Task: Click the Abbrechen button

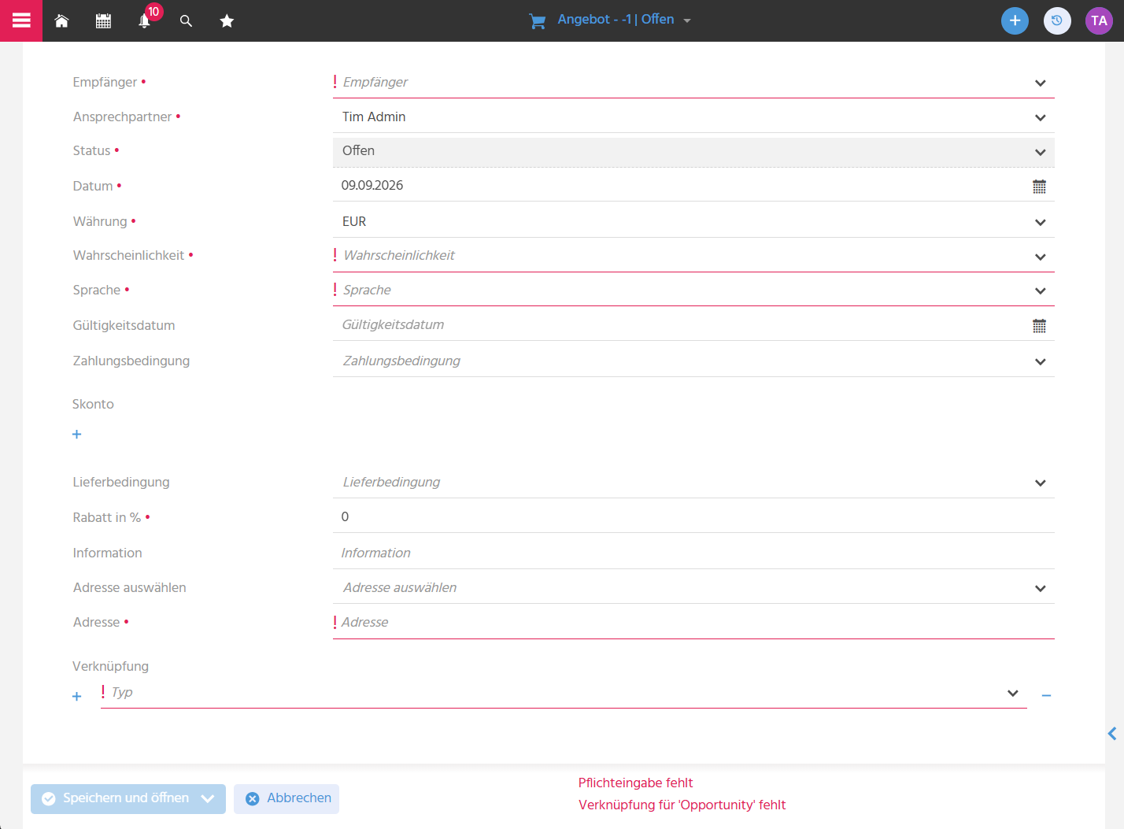Action: (x=287, y=798)
